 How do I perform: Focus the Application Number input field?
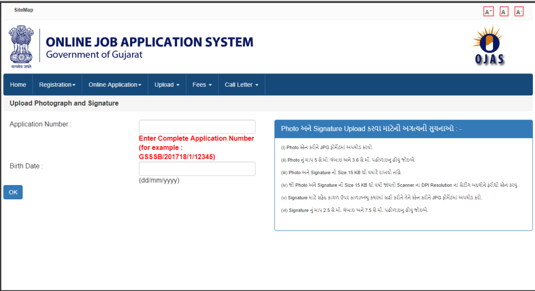(x=197, y=127)
